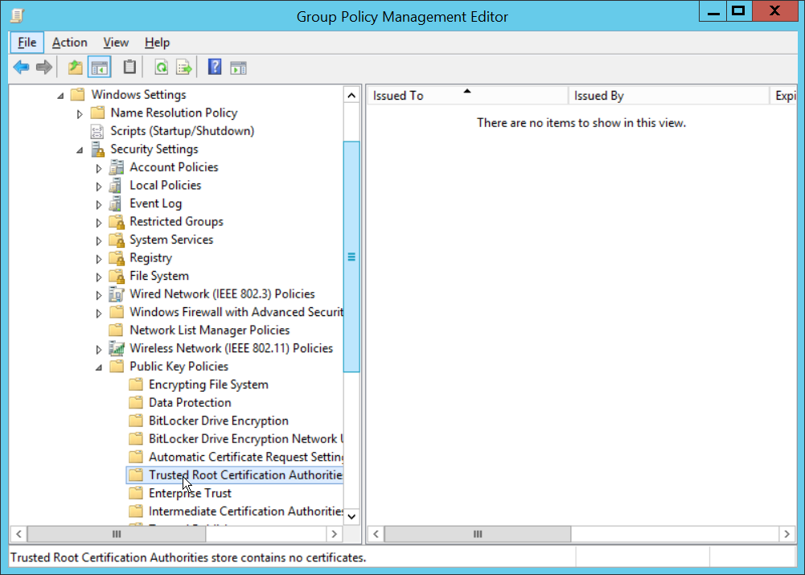805x575 pixels.
Task: Click the Paste clipboard toolbar icon
Action: click(129, 68)
